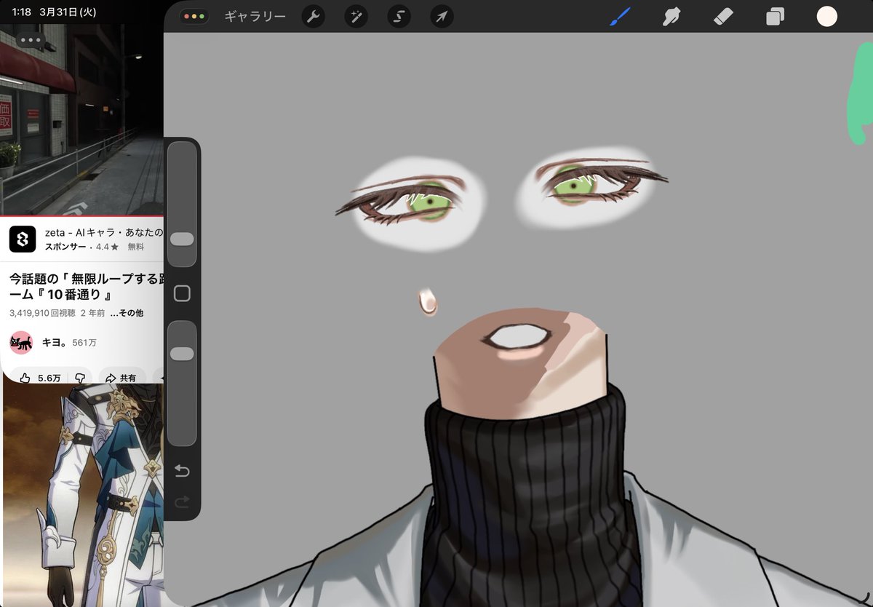873x607 pixels.
Task: Open the Adjustments magic wand menu
Action: click(356, 16)
